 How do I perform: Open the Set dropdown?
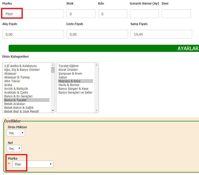click(14, 148)
